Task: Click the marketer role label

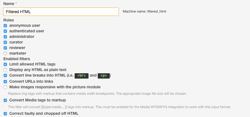Action: click(x=18, y=53)
